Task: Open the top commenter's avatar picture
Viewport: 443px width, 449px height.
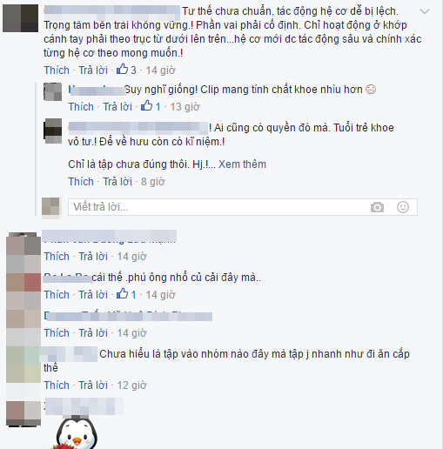Action: tap(20, 18)
